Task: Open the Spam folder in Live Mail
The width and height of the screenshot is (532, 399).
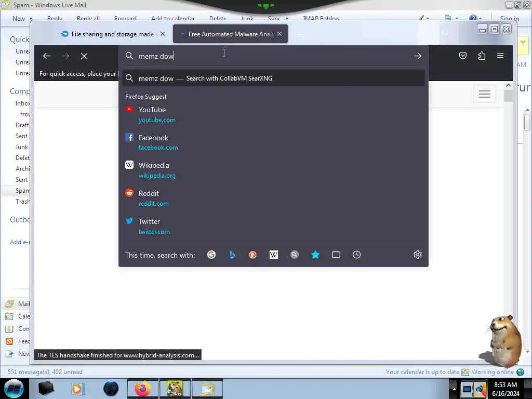Action: [22, 191]
